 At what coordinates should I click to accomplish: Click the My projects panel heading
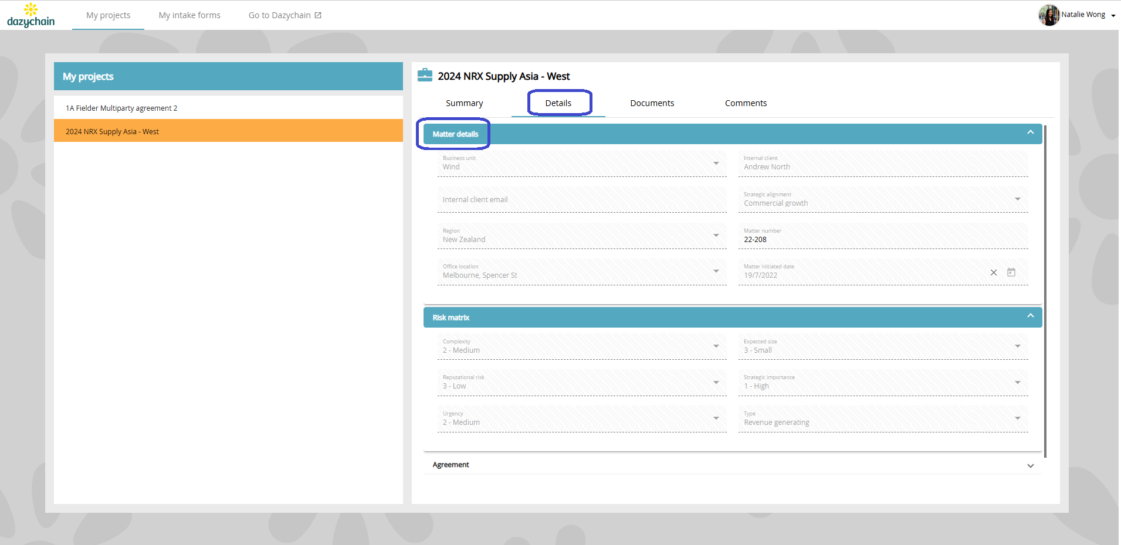point(88,77)
